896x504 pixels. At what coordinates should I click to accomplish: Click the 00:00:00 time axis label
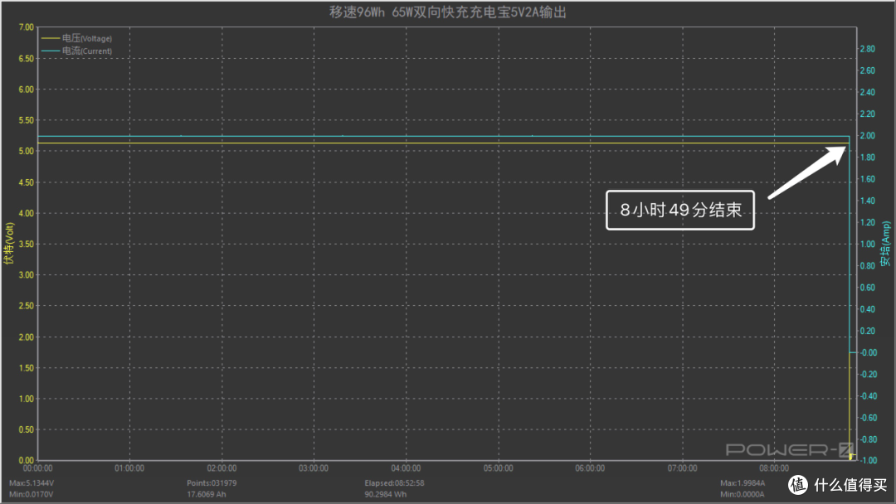(37, 468)
